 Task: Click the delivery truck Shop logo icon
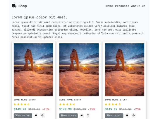pos(14,6)
